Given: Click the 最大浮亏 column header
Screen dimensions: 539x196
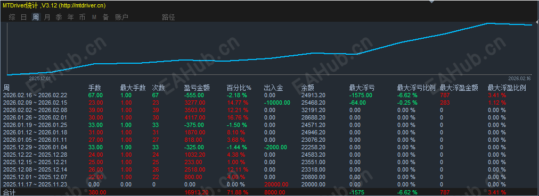Looking at the screenshot, I should pos(362,88).
